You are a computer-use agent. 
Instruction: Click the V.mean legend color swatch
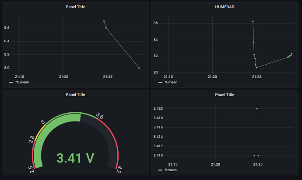coord(160,170)
